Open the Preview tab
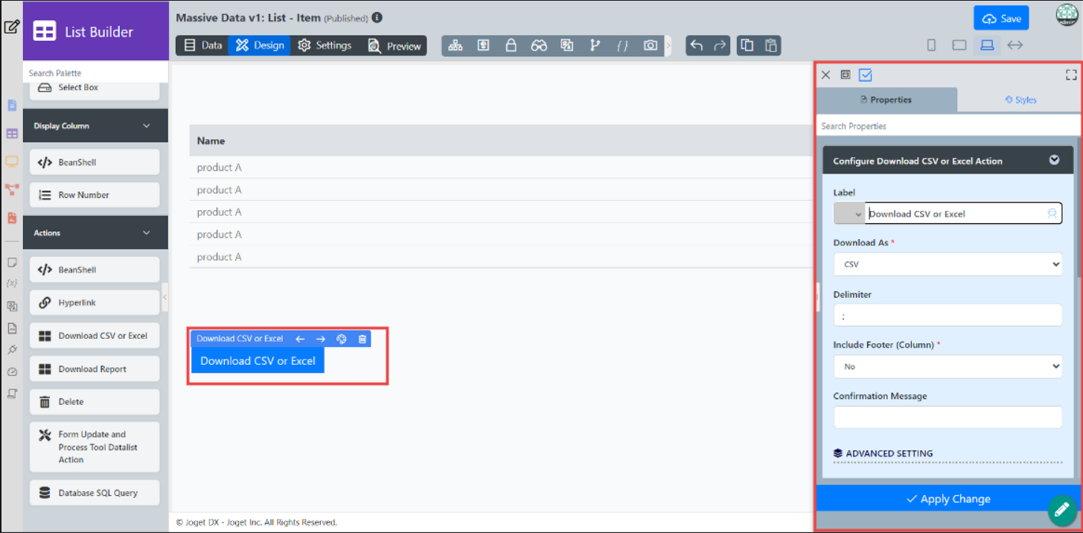Screen dimensions: 1083x533 pos(394,45)
